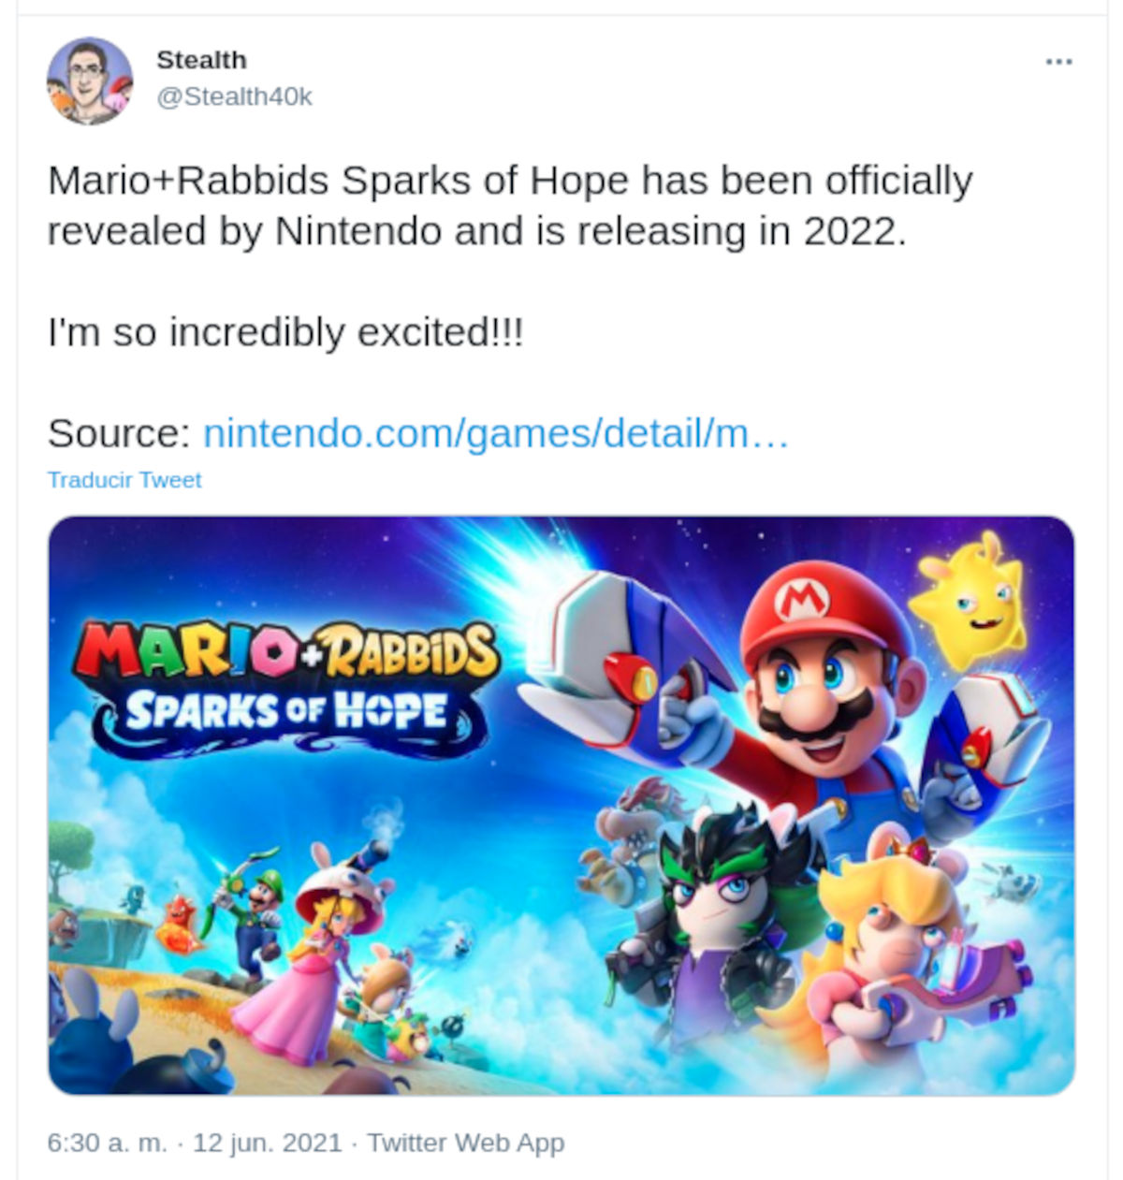Click the "Source:" label in the tweet
The image size is (1123, 1180).
tap(119, 433)
